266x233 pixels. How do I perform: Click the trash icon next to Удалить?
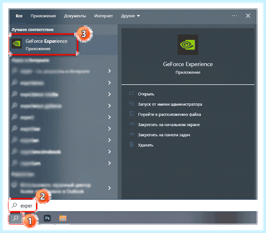[x=132, y=144]
